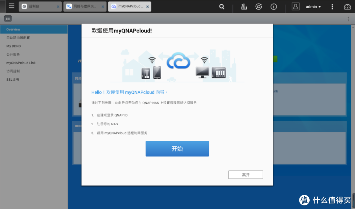Close the 控制台 tab
355x209 pixels.
[58, 7]
